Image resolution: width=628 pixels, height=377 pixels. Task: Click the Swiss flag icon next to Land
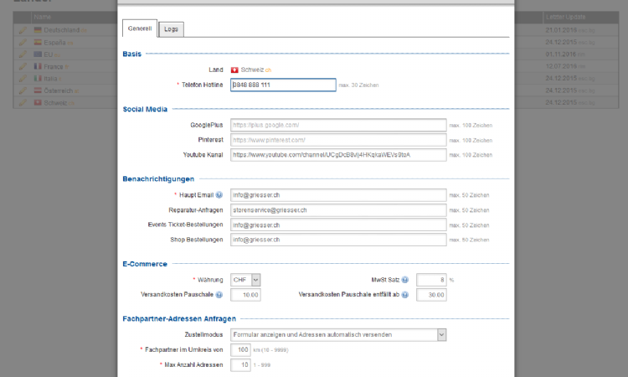click(x=234, y=70)
